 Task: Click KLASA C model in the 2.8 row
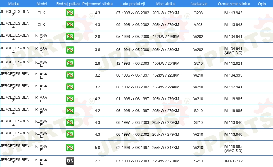point(41,37)
